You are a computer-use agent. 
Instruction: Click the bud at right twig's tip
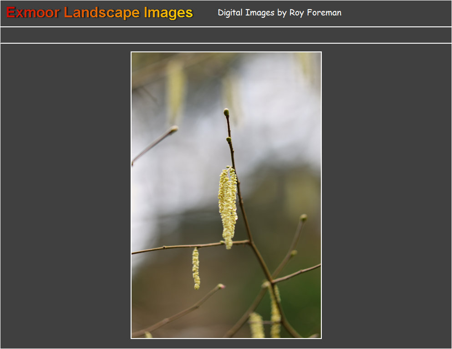point(303,218)
